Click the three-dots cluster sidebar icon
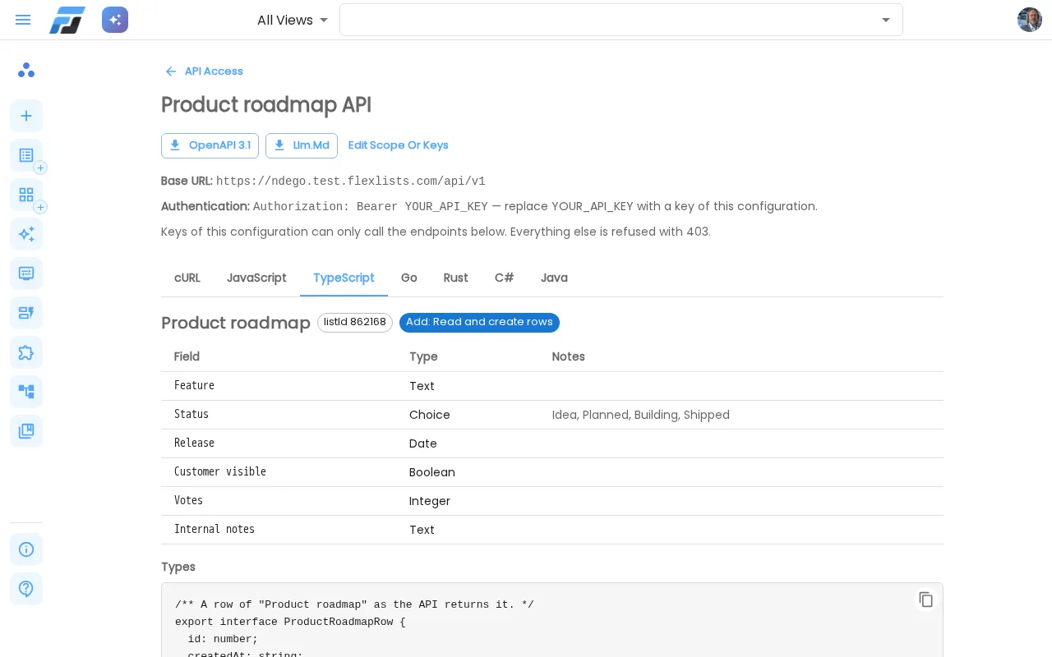Viewport: 1052px width, 657px height. click(x=26, y=71)
